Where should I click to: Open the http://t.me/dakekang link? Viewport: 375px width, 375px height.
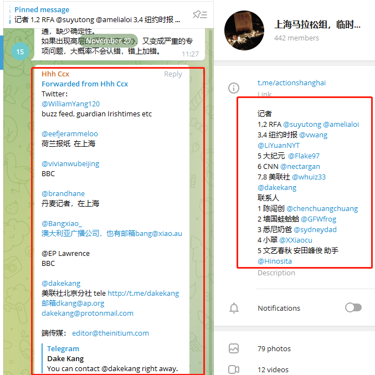pos(143,293)
